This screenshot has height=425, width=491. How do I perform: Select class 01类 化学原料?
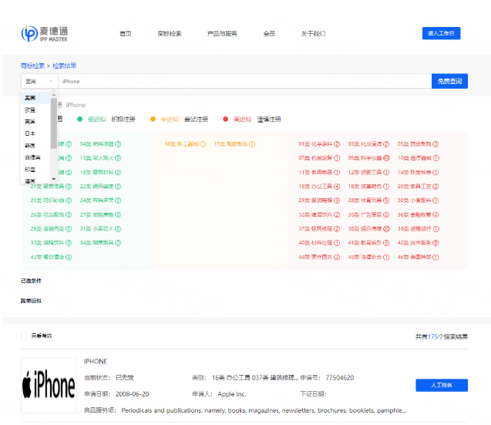[x=319, y=144]
